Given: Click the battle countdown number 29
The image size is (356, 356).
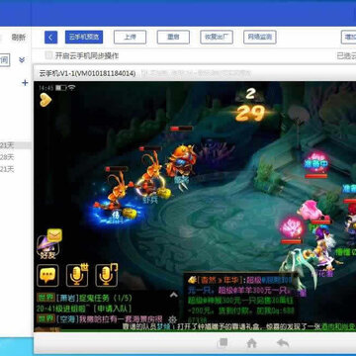Looking at the screenshot, I should [250, 114].
